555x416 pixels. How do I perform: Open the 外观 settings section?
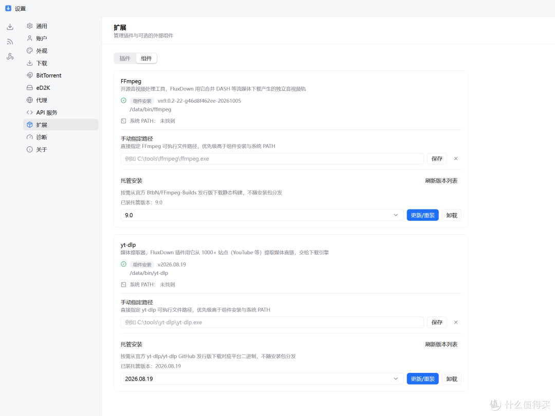61,50
